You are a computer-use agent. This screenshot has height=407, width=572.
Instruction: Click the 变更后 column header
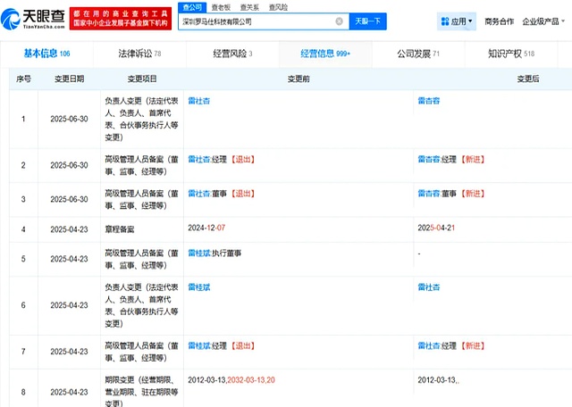click(528, 79)
